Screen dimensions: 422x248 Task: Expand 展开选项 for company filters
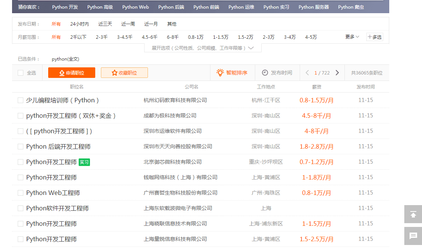[x=202, y=48]
